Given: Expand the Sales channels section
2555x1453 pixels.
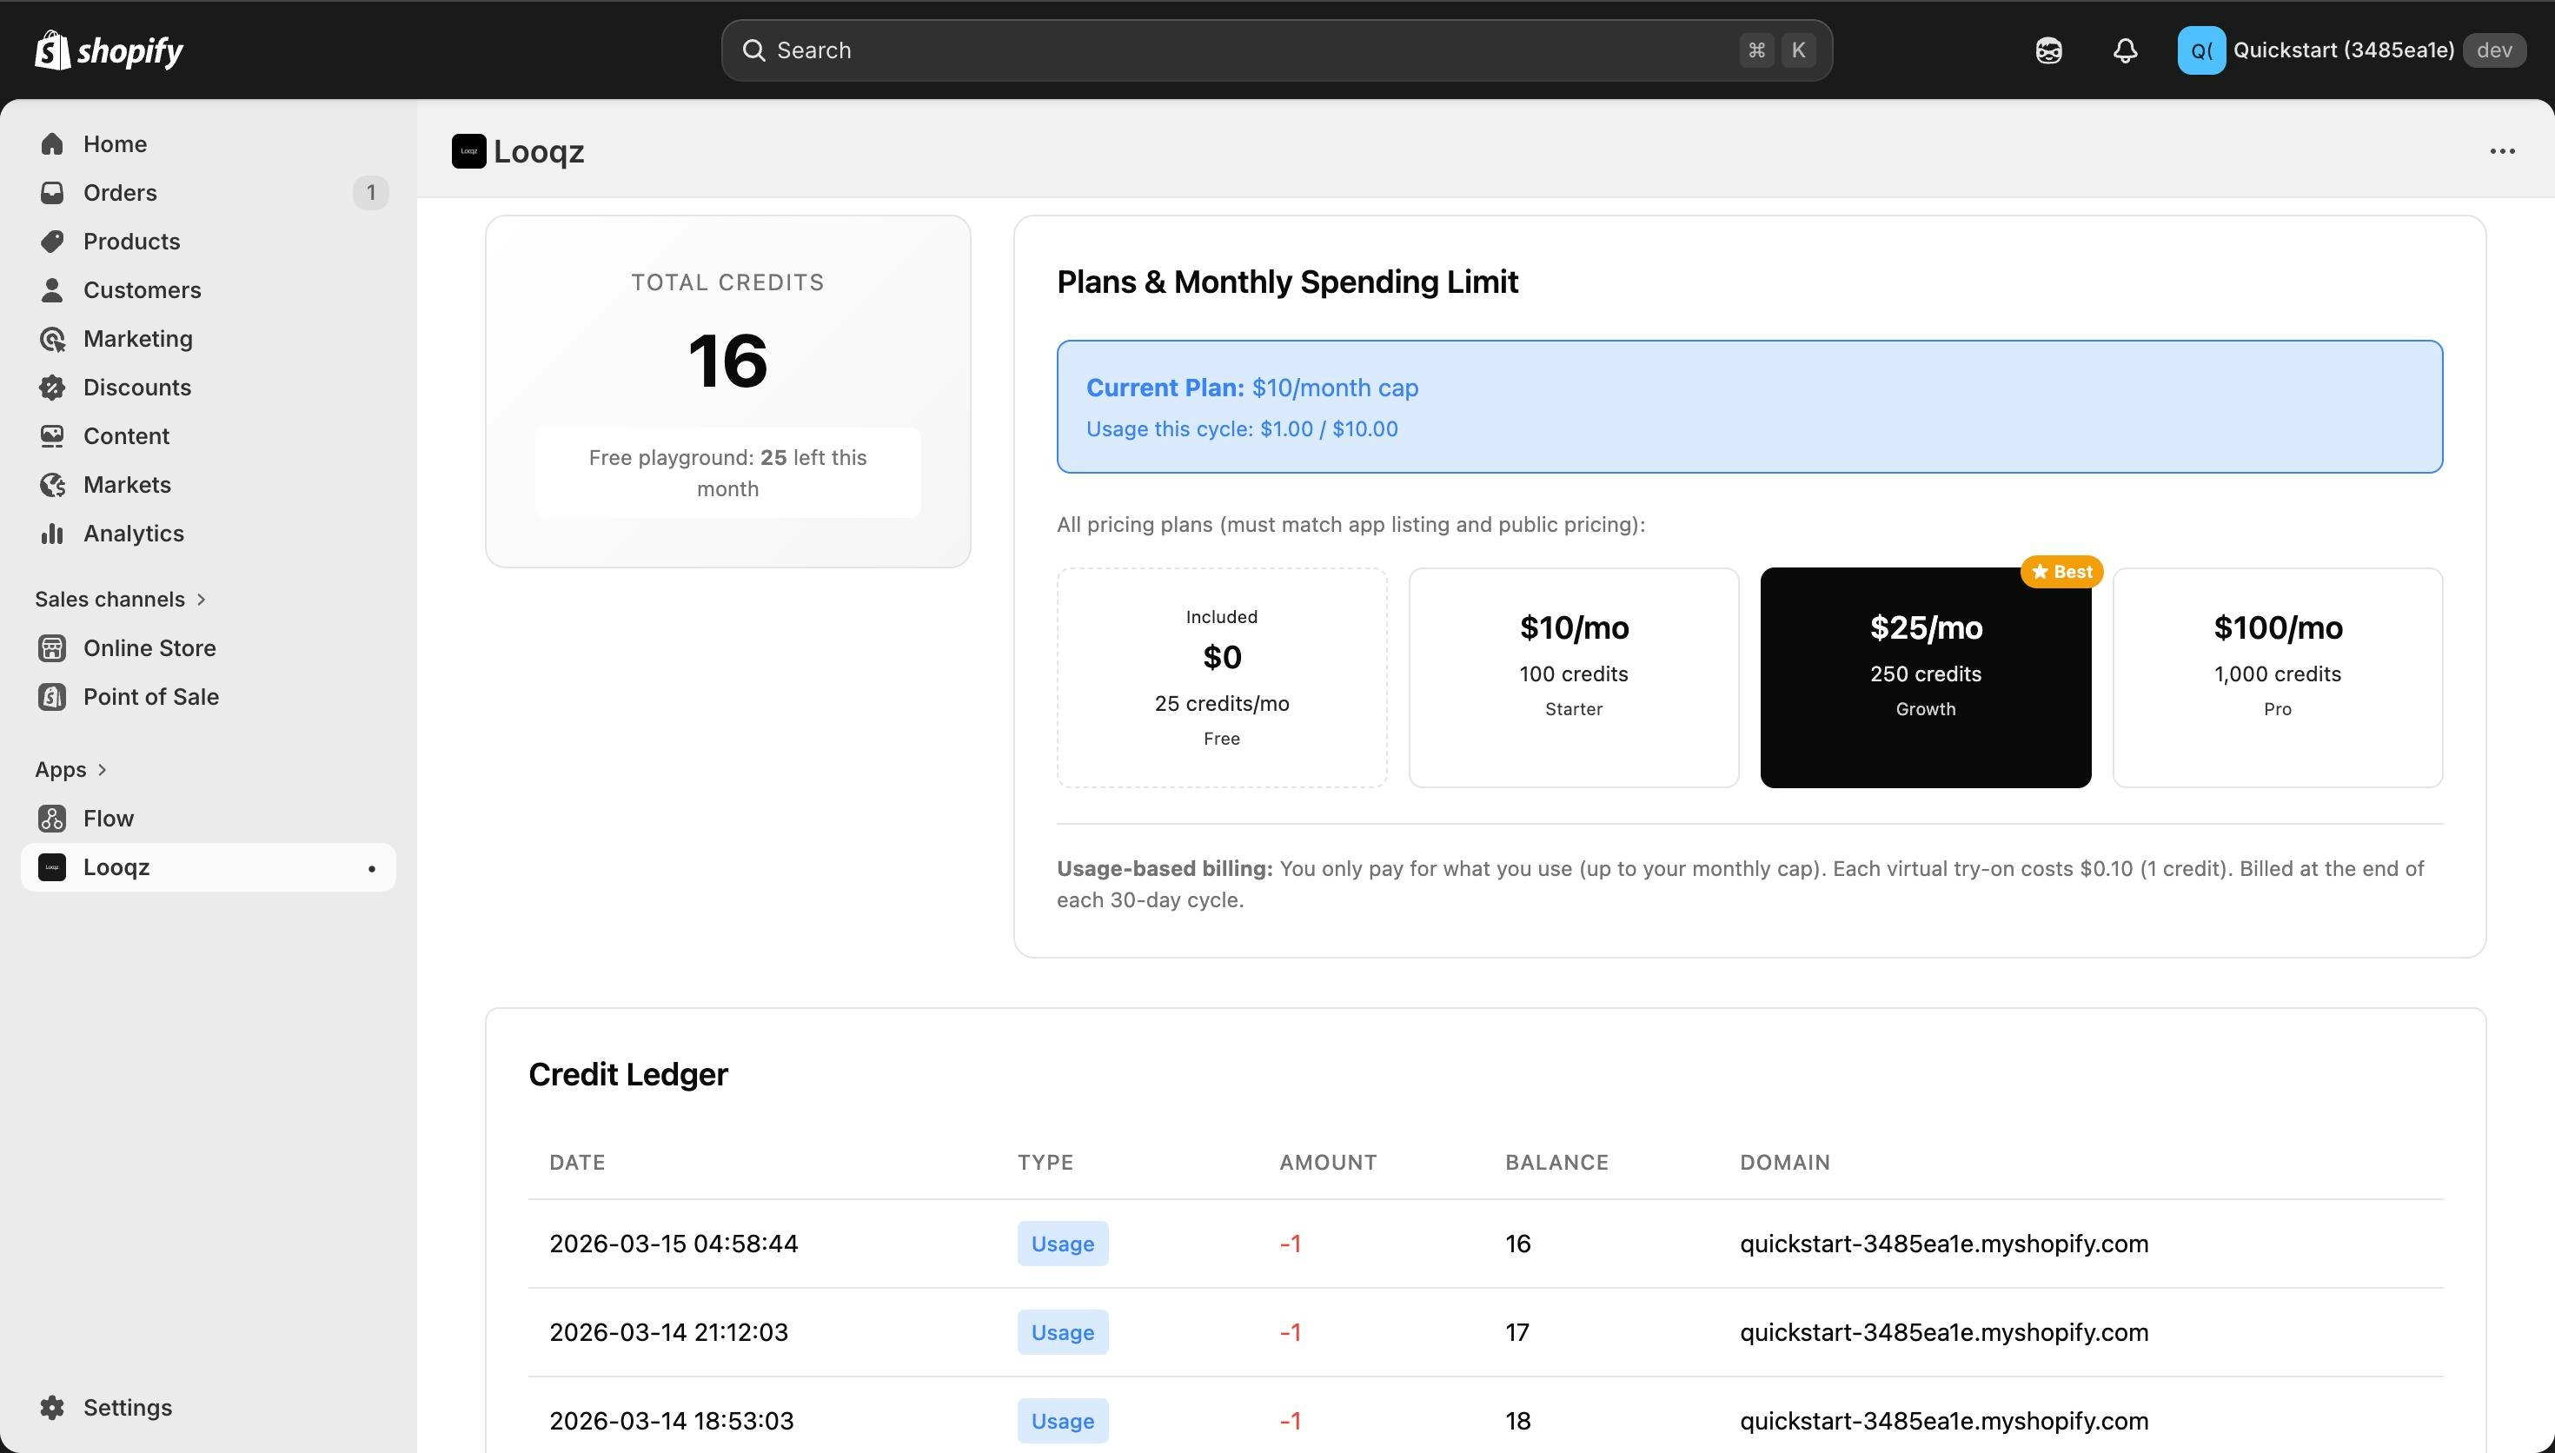Looking at the screenshot, I should [120, 599].
